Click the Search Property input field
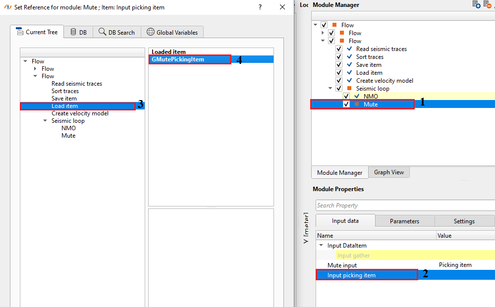The height and width of the screenshot is (307, 495). click(x=404, y=205)
